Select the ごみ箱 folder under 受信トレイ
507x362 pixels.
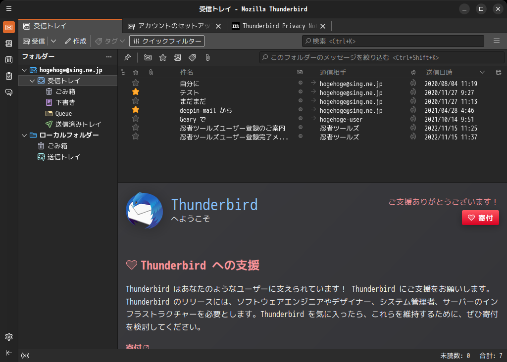point(68,91)
